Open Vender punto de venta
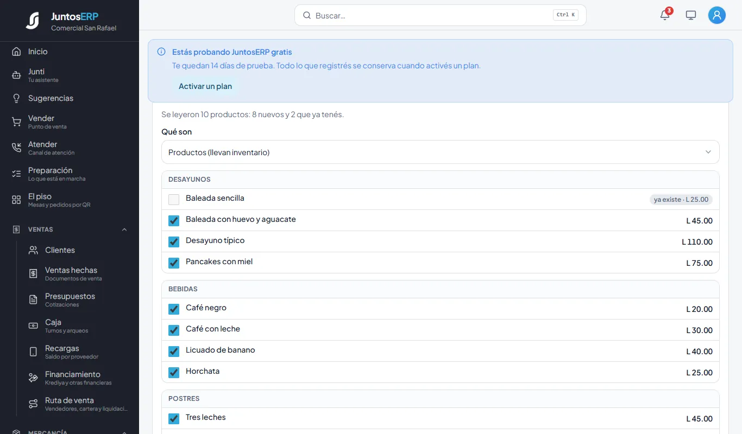 click(70, 122)
